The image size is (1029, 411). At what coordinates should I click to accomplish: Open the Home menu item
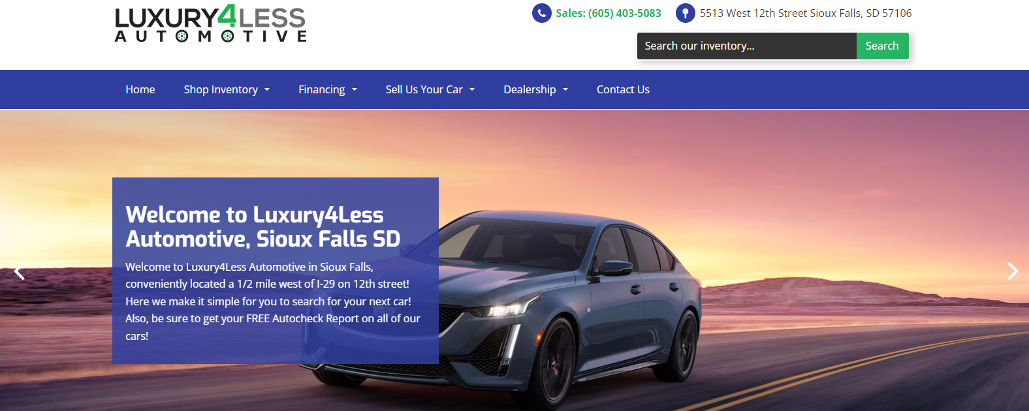tap(140, 89)
